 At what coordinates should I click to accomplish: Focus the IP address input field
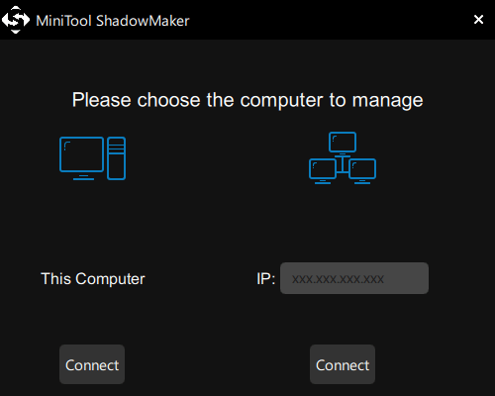click(x=354, y=278)
